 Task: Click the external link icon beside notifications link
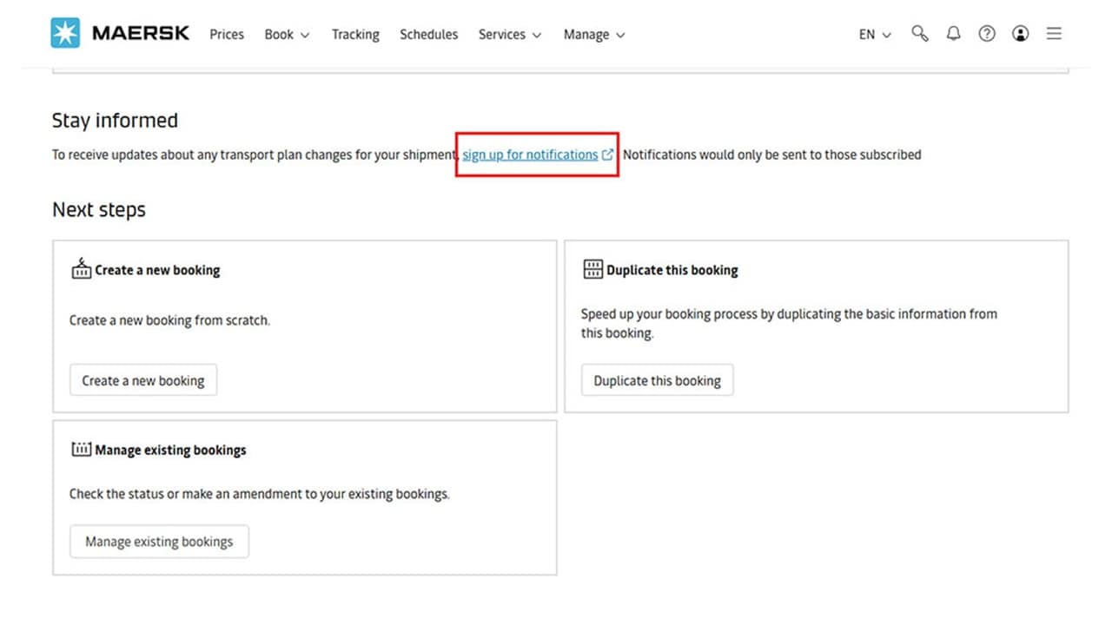tap(608, 155)
